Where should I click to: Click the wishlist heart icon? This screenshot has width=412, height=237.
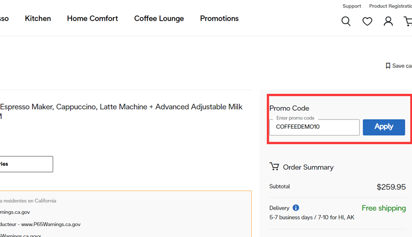tap(367, 21)
